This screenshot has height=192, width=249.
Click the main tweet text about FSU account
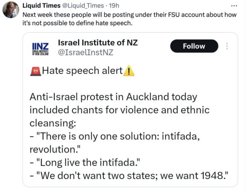pos(129,18)
